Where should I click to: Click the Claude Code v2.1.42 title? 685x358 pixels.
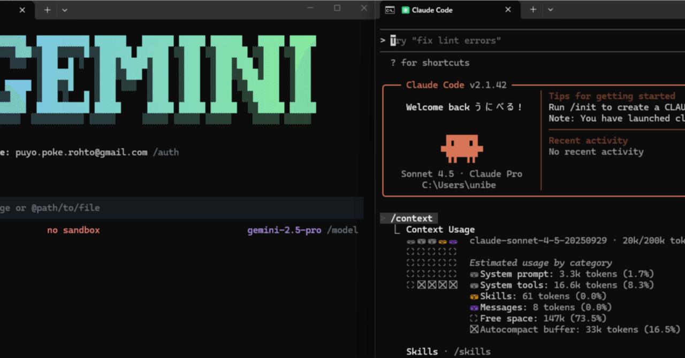click(456, 85)
